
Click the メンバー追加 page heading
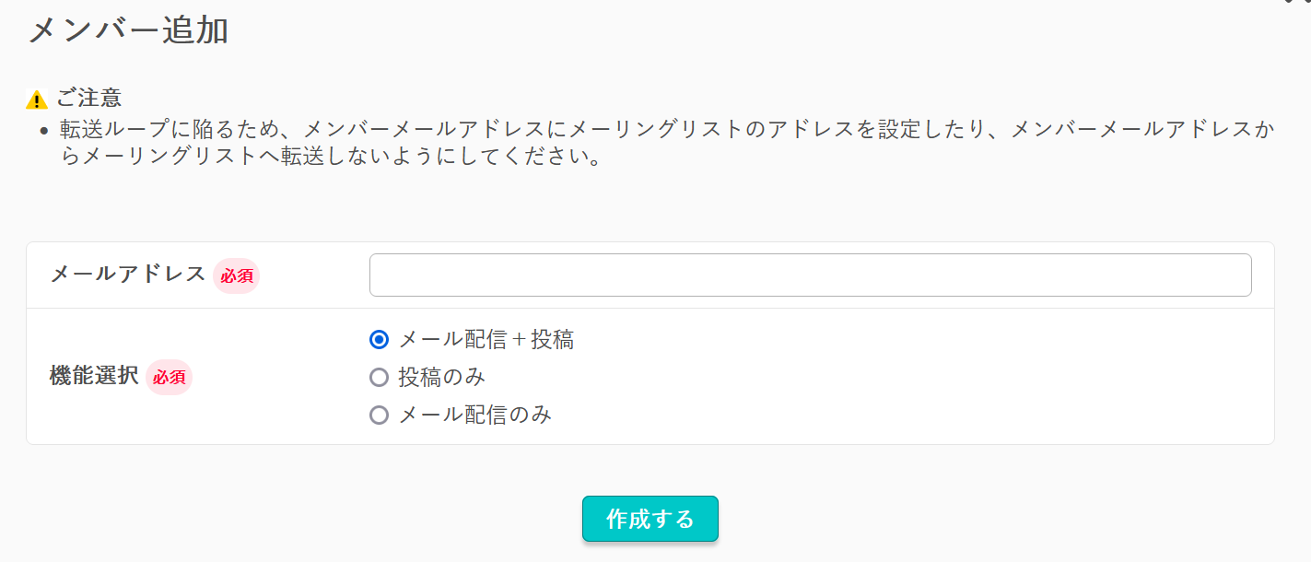tap(128, 29)
